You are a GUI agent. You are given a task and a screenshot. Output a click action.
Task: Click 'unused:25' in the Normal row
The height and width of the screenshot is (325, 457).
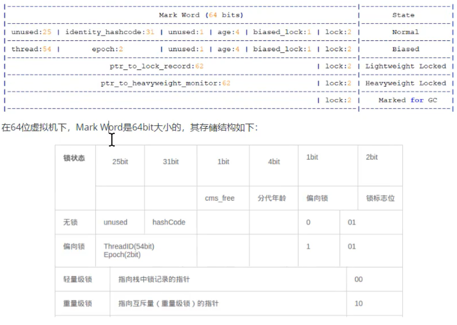[31, 32]
